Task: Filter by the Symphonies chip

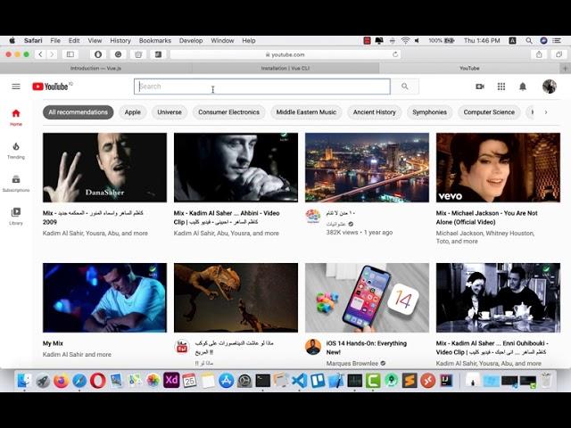Action: coord(430,112)
